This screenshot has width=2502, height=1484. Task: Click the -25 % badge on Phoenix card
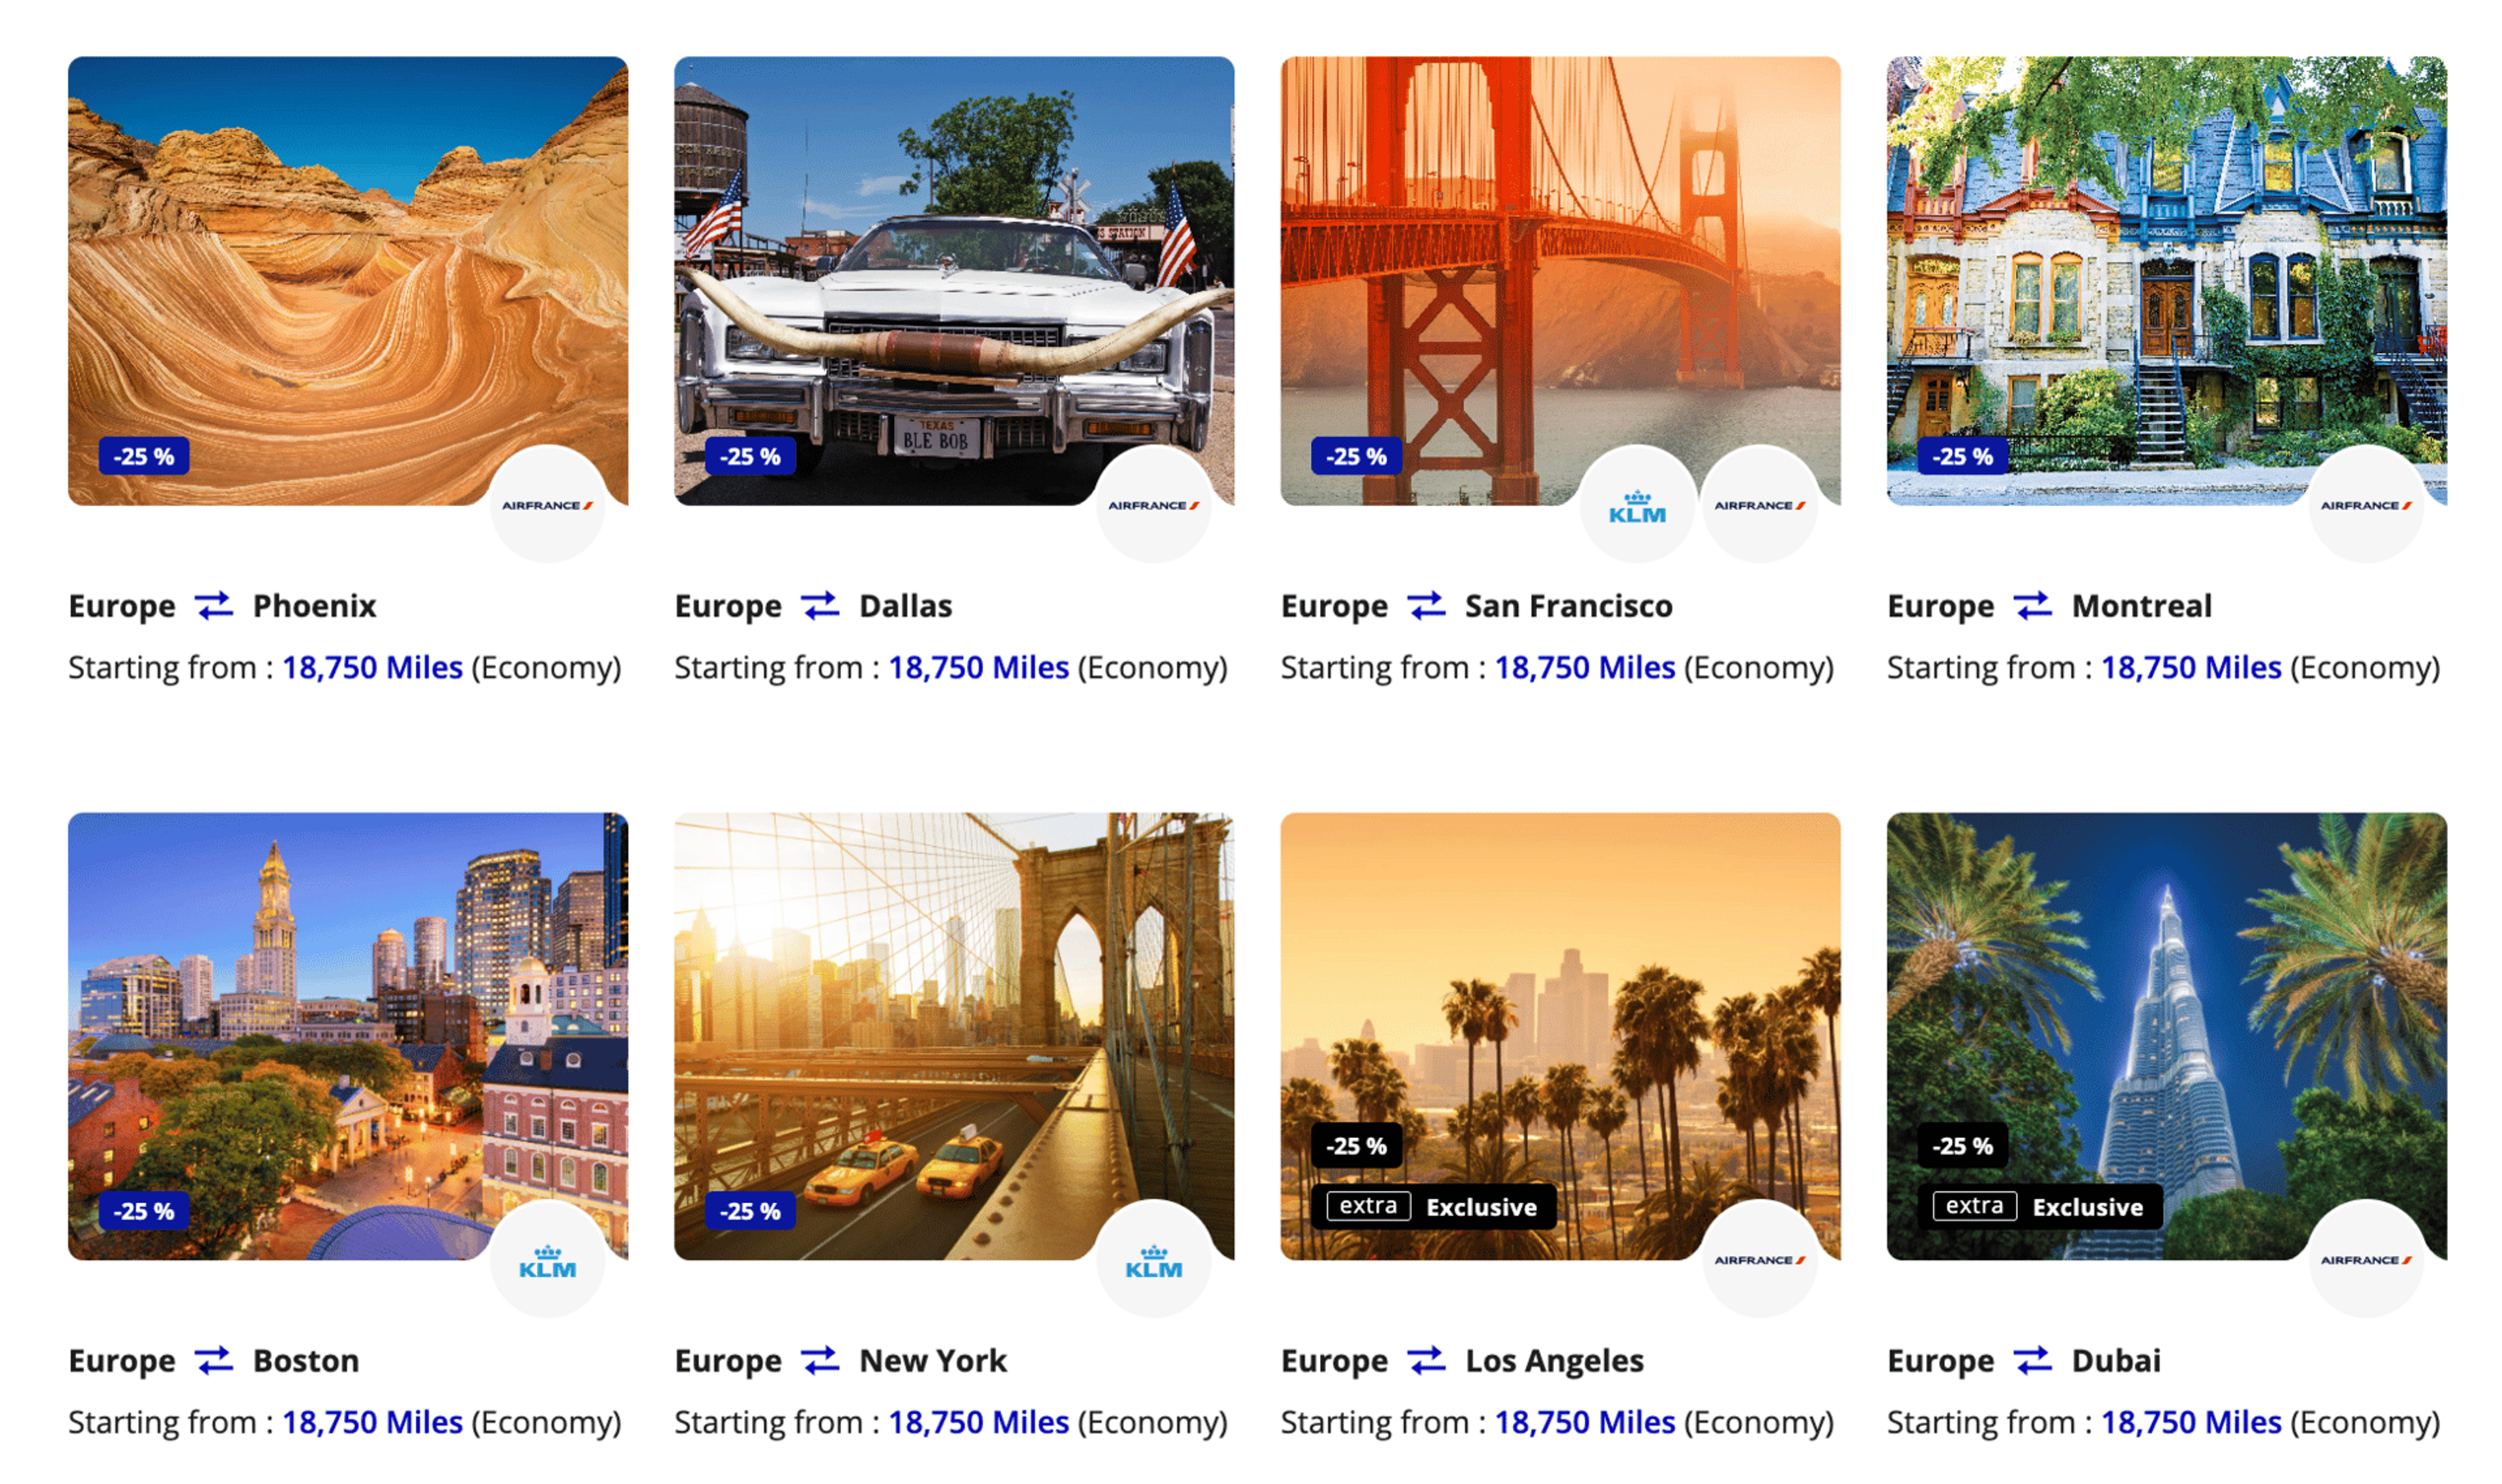[x=144, y=457]
